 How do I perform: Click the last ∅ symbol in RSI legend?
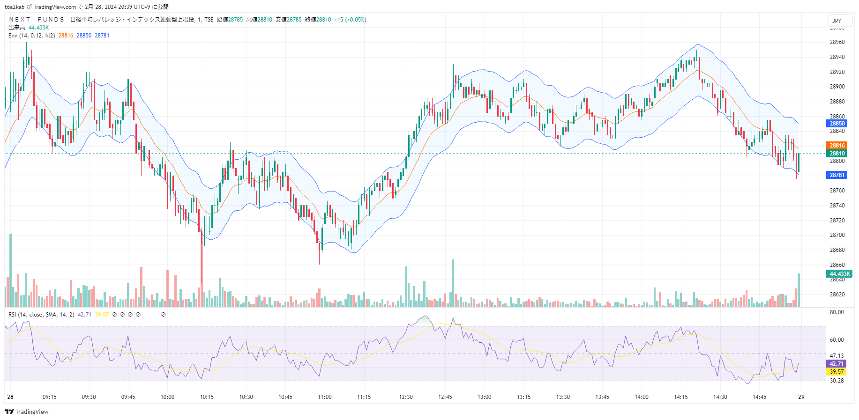coord(164,315)
